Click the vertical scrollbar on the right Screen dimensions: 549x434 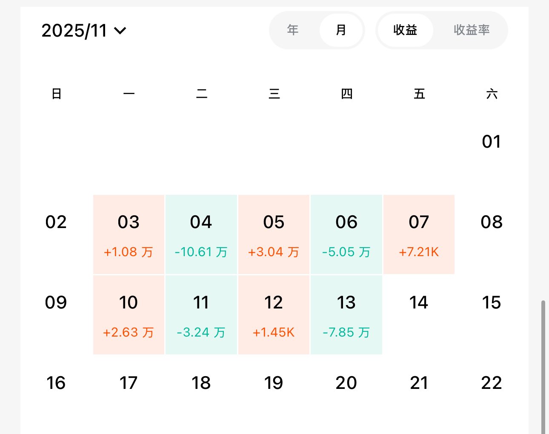pos(543,366)
